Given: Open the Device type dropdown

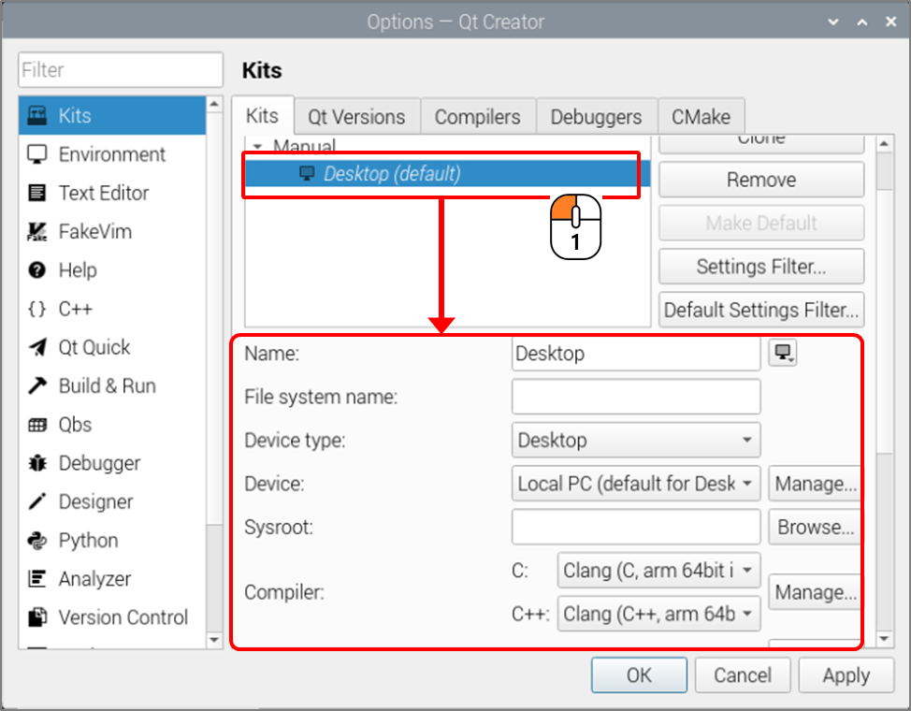Looking at the screenshot, I should click(636, 440).
